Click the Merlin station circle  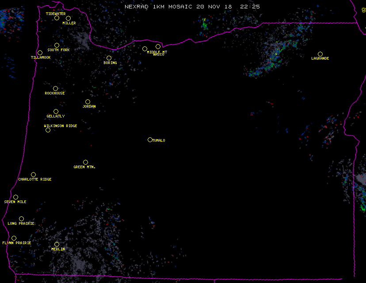point(57,245)
